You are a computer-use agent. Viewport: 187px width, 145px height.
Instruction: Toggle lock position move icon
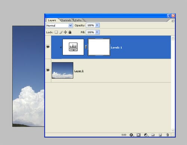pyautogui.click(x=65, y=32)
